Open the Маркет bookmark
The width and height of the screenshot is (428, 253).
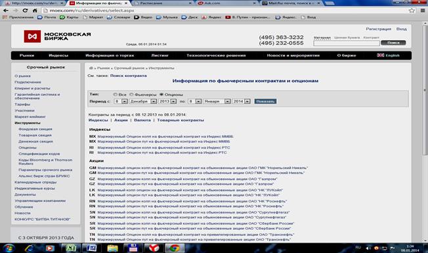pos(93,17)
